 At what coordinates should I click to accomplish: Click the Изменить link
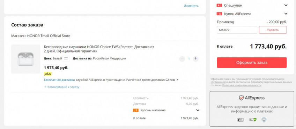coord(191,6)
